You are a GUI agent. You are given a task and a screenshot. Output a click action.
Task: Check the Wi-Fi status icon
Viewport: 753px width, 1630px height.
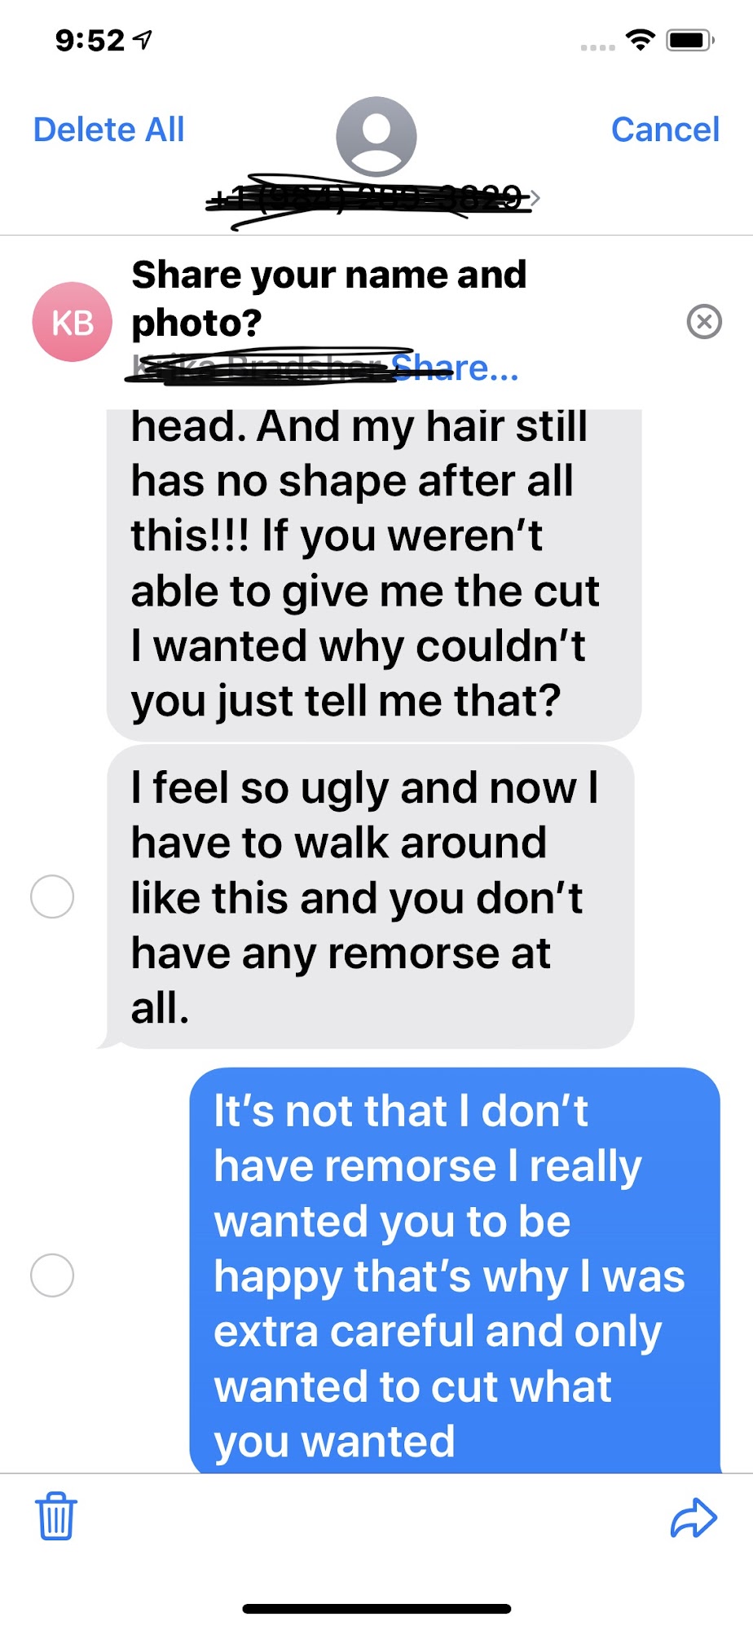click(641, 39)
